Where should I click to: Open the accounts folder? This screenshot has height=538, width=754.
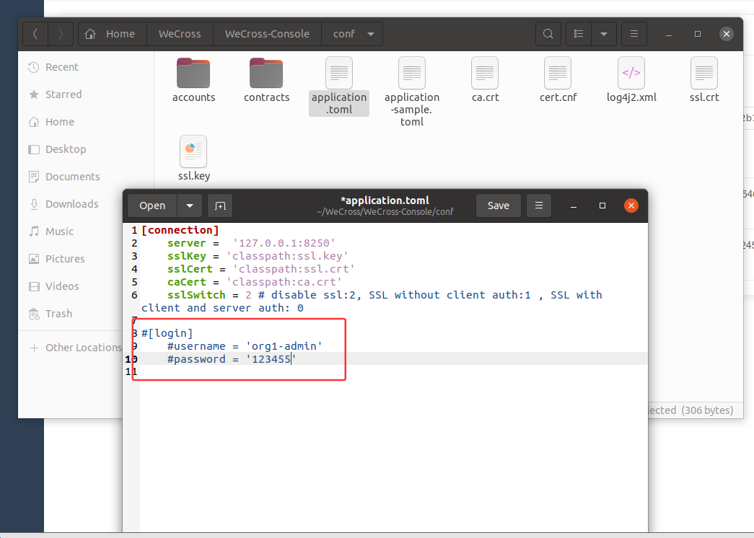(193, 80)
